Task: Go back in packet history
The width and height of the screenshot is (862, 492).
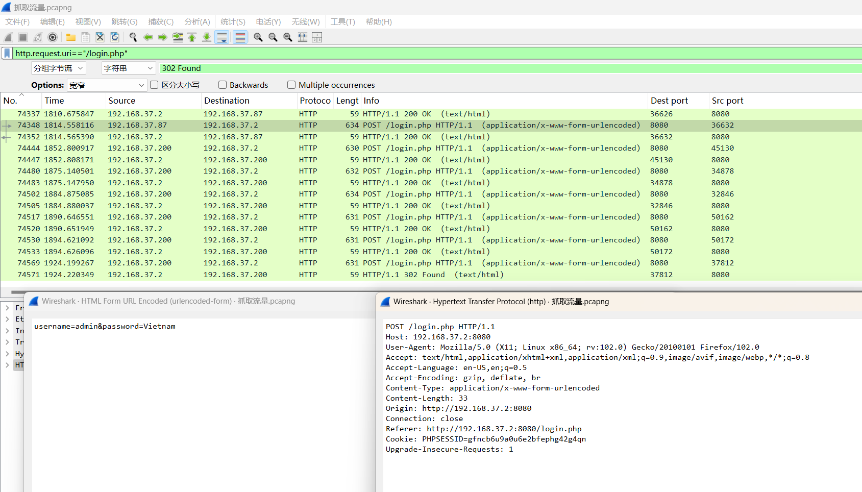Action: tap(148, 37)
